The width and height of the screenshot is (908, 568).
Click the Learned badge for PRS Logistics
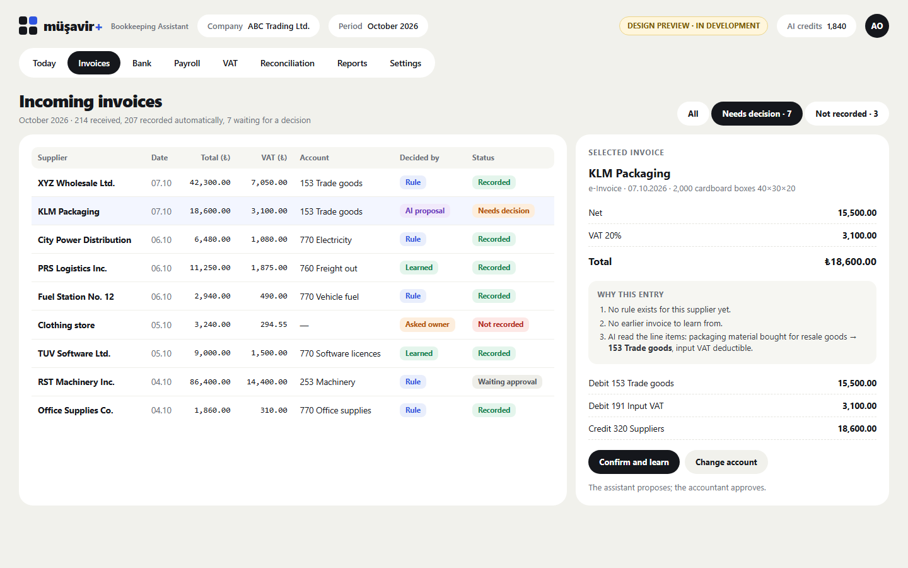click(x=419, y=268)
